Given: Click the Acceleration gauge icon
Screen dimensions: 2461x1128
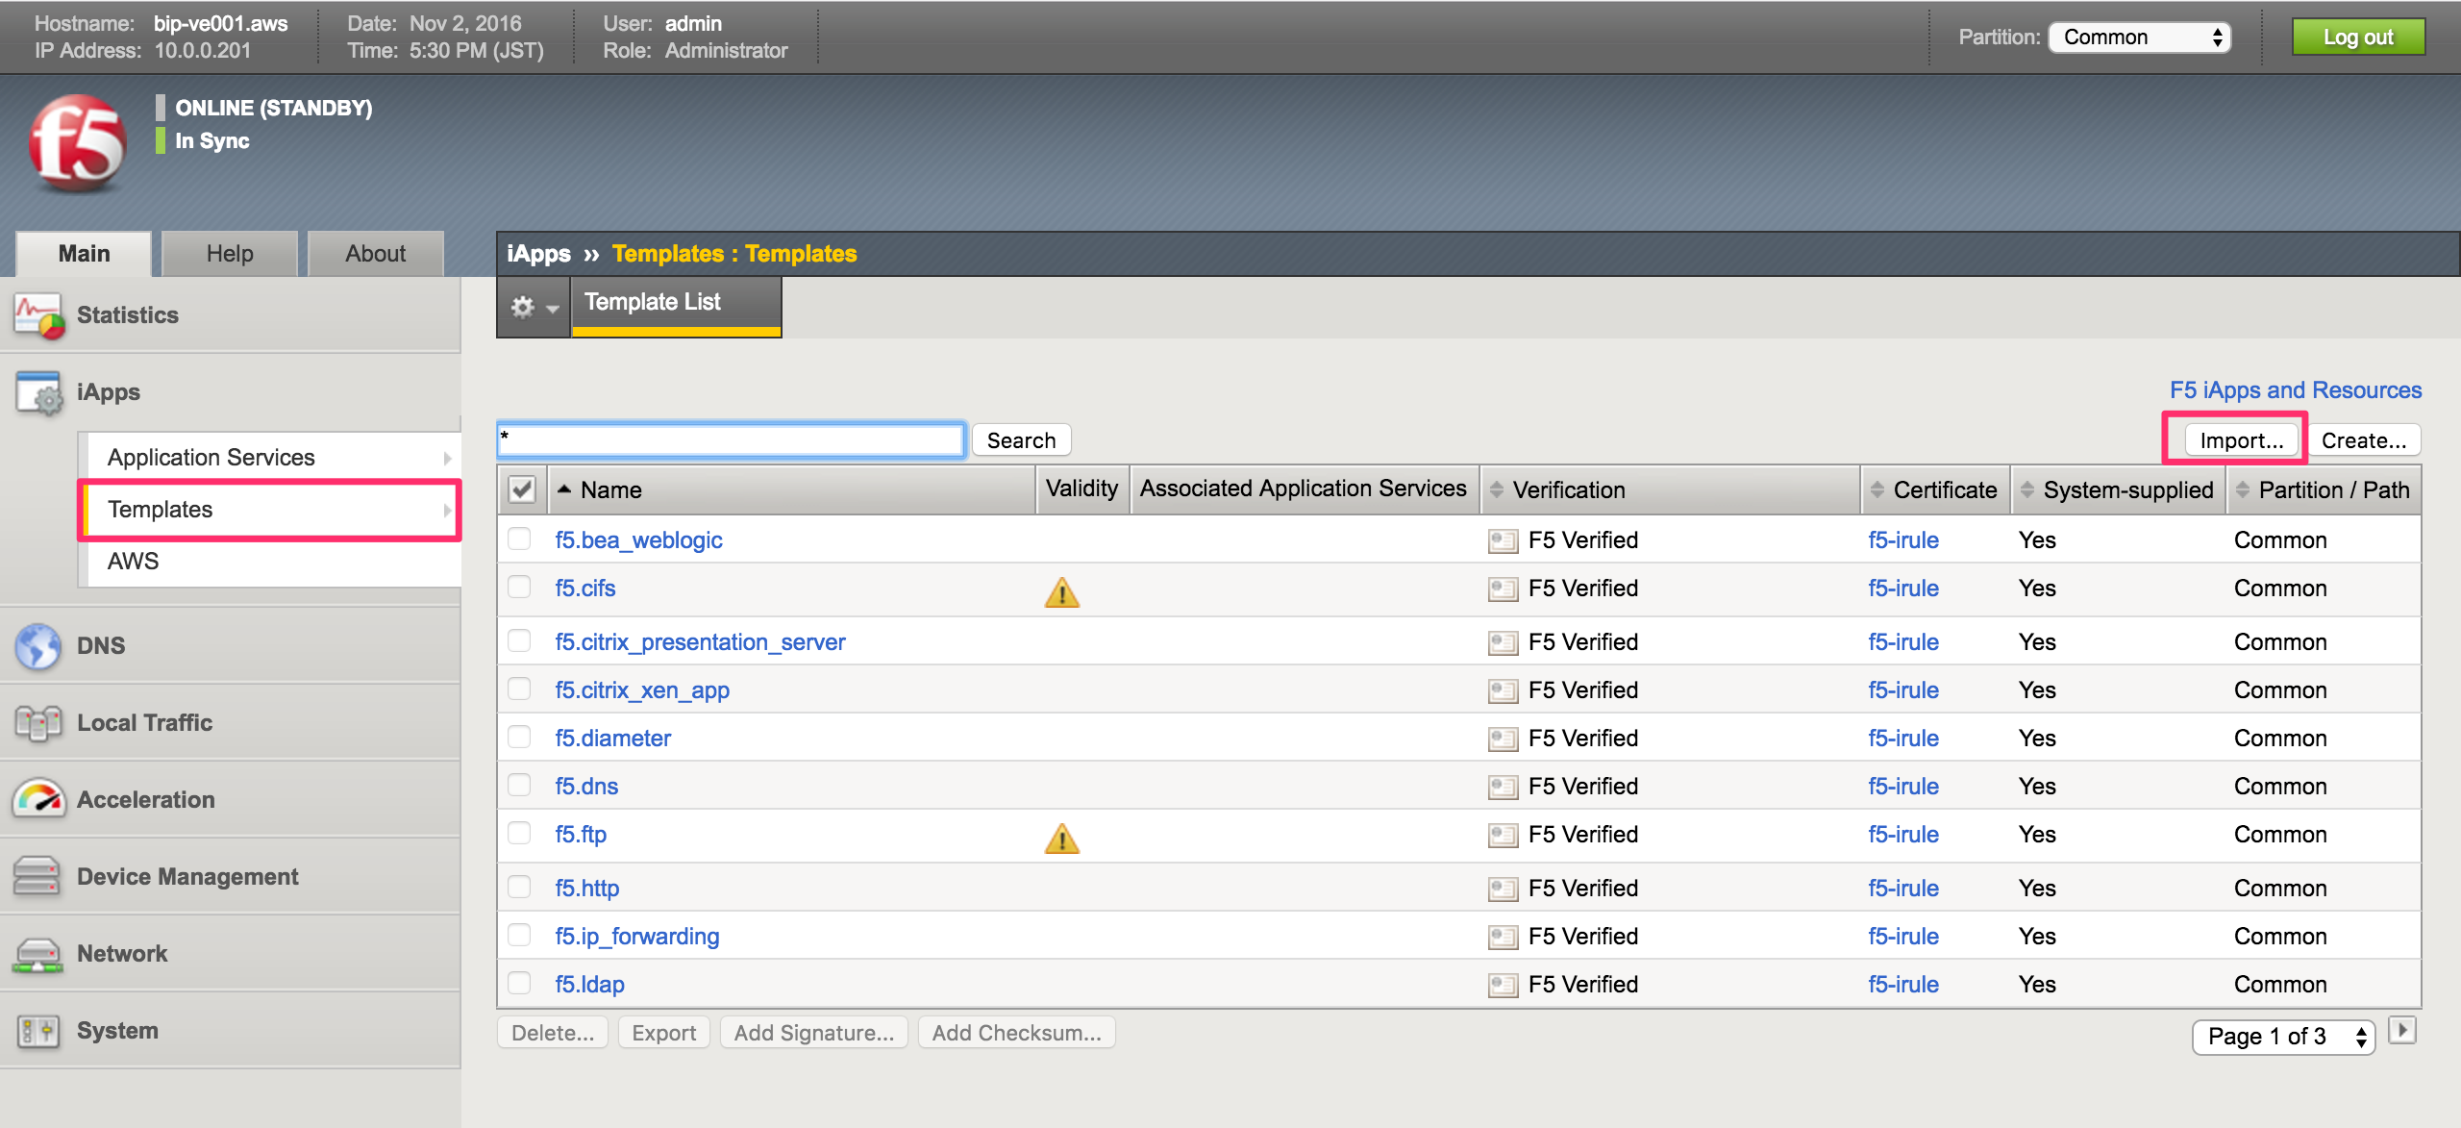Looking at the screenshot, I should coord(38,799).
